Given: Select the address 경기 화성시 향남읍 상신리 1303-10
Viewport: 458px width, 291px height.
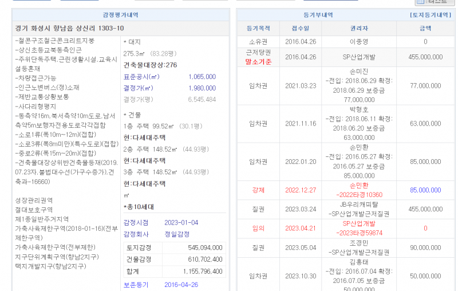Looking at the screenshot, I should click(x=69, y=28).
